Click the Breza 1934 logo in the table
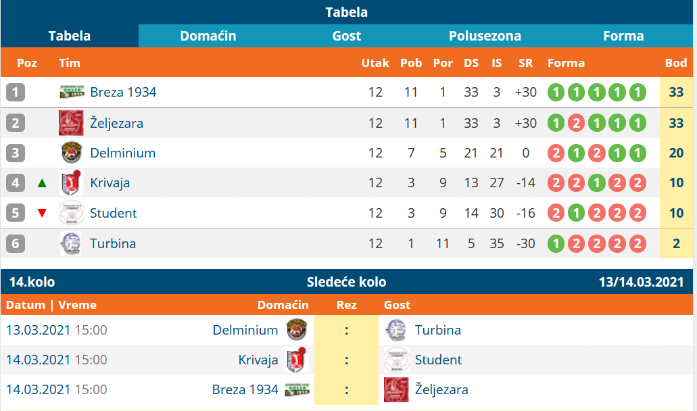This screenshot has width=697, height=411. (x=71, y=92)
